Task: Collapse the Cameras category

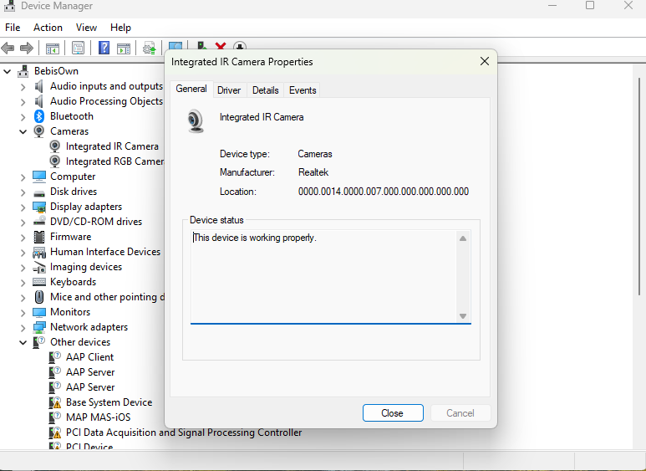Action: click(23, 131)
